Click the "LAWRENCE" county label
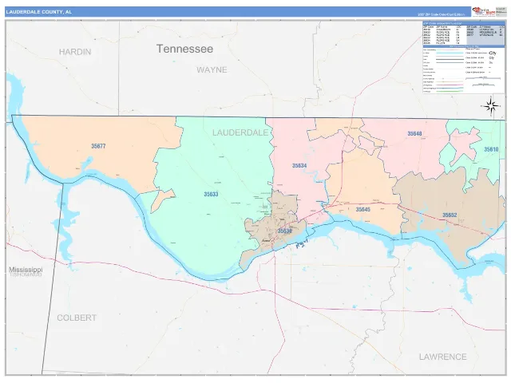Image resolution: width=511 pixels, height=383 pixels. [443, 357]
